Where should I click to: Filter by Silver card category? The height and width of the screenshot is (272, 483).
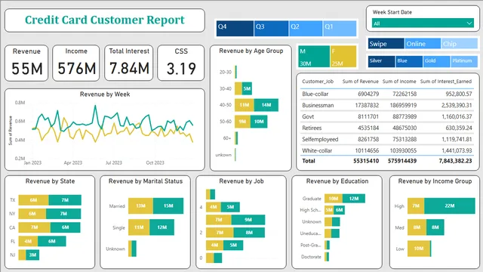coord(381,61)
